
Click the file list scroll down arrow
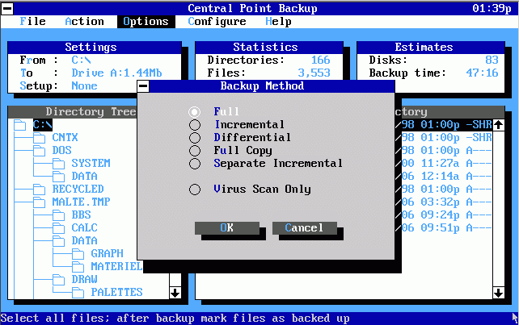[499, 293]
